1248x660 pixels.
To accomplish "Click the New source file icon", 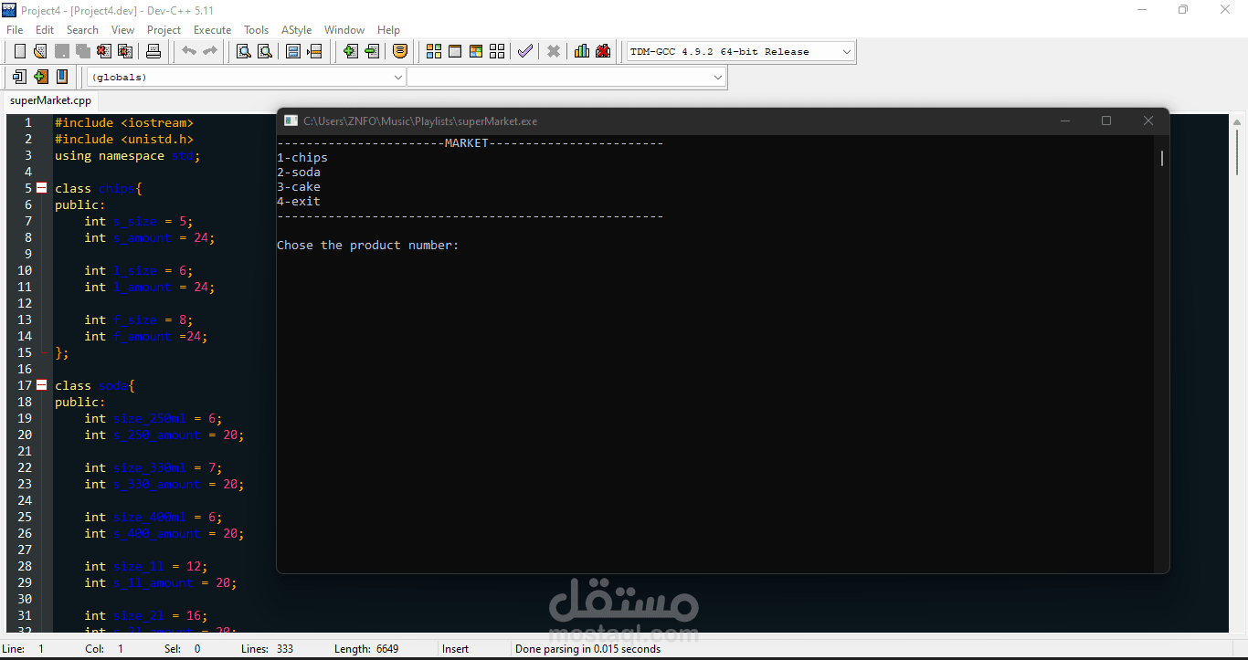I will coord(19,51).
